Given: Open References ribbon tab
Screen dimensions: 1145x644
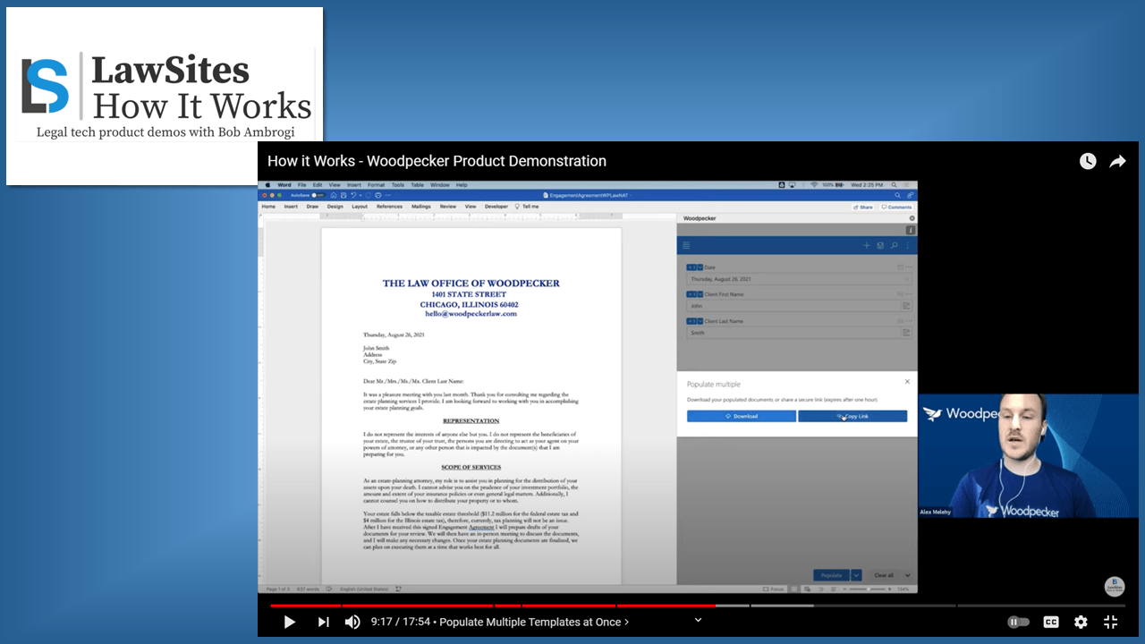Looking at the screenshot, I should (389, 207).
